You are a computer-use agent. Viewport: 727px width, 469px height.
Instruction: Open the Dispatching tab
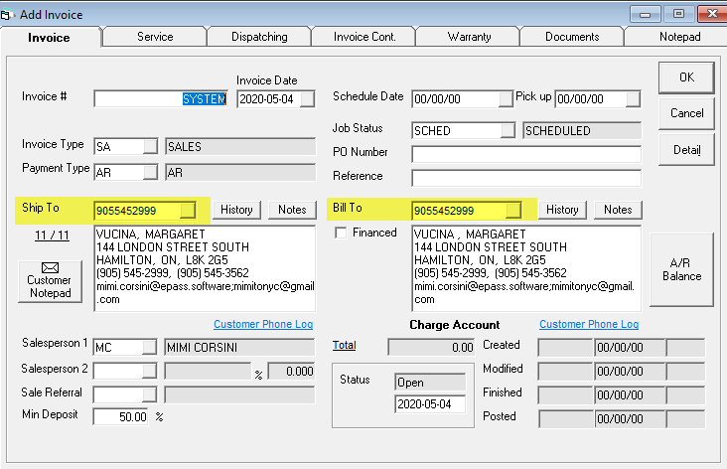259,37
